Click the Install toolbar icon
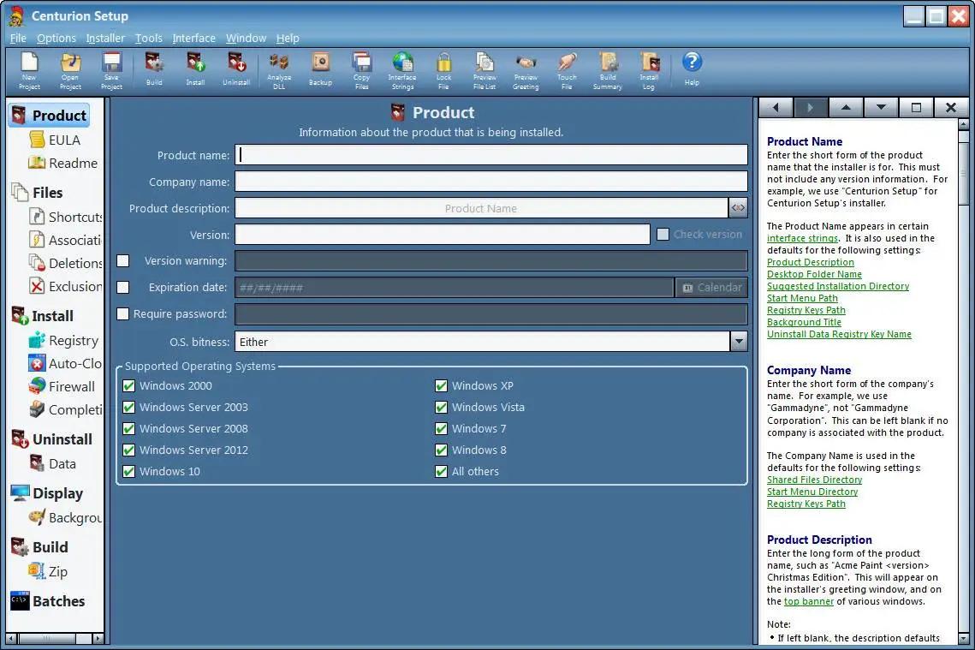Image resolution: width=975 pixels, height=650 pixels. pos(195,69)
